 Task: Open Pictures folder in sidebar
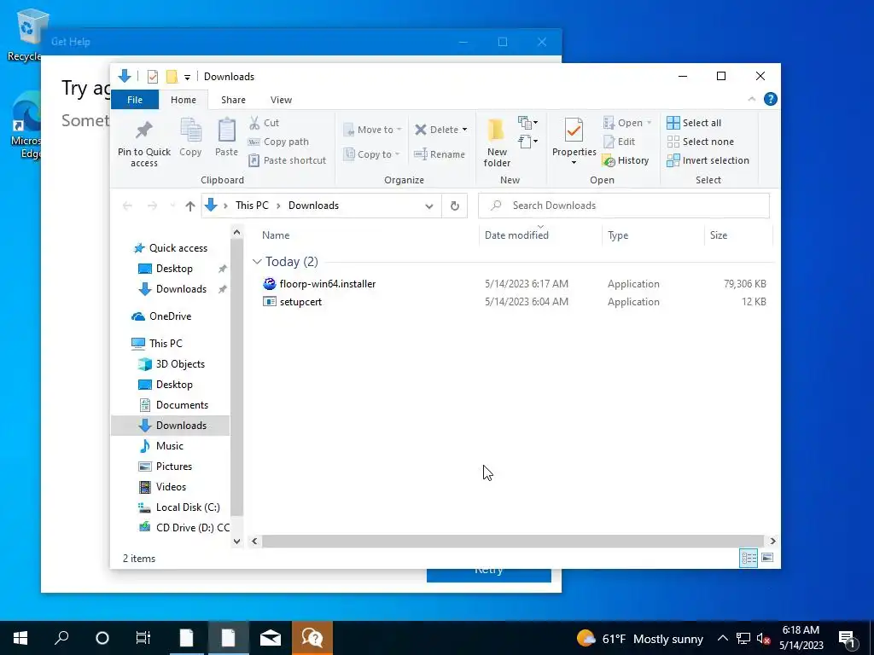point(174,467)
